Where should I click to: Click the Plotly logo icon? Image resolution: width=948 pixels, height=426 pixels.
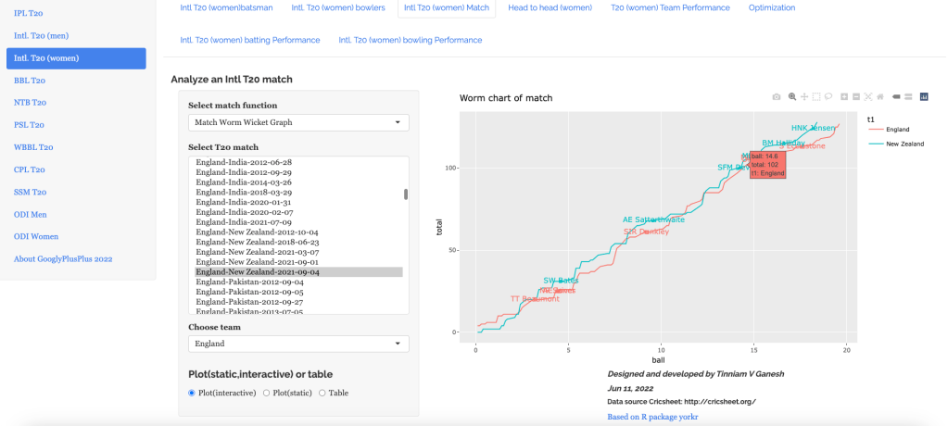(924, 97)
